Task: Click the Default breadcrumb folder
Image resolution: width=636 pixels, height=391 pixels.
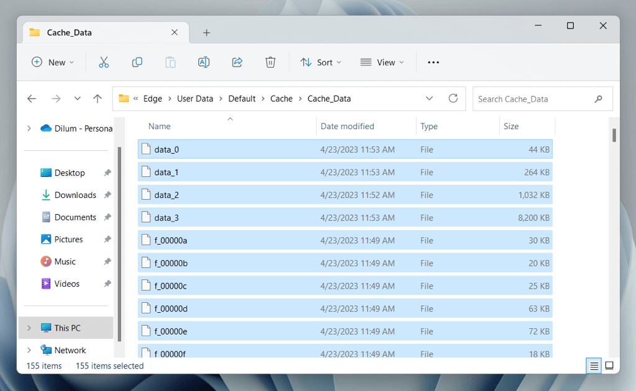Action: [x=242, y=99]
